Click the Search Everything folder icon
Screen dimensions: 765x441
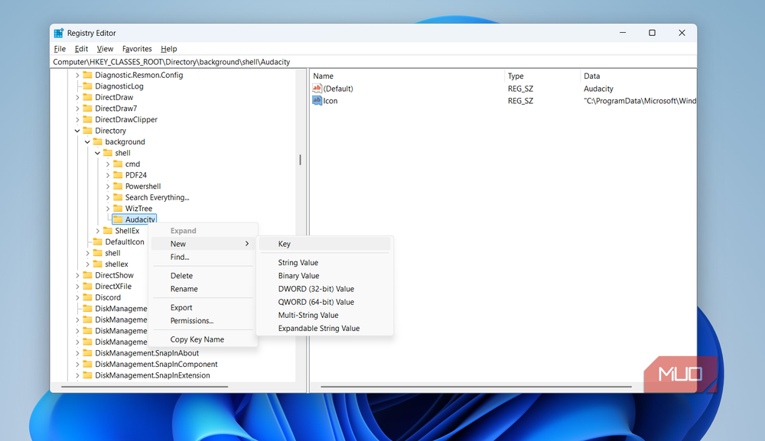(x=118, y=197)
